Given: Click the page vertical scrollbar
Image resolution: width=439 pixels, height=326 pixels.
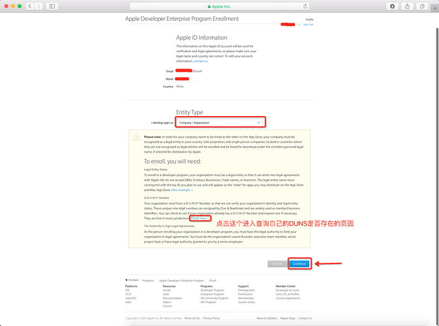Looking at the screenshot, I should click(x=437, y=176).
